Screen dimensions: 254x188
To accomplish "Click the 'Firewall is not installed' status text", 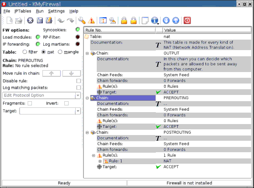I will [x=189, y=183].
